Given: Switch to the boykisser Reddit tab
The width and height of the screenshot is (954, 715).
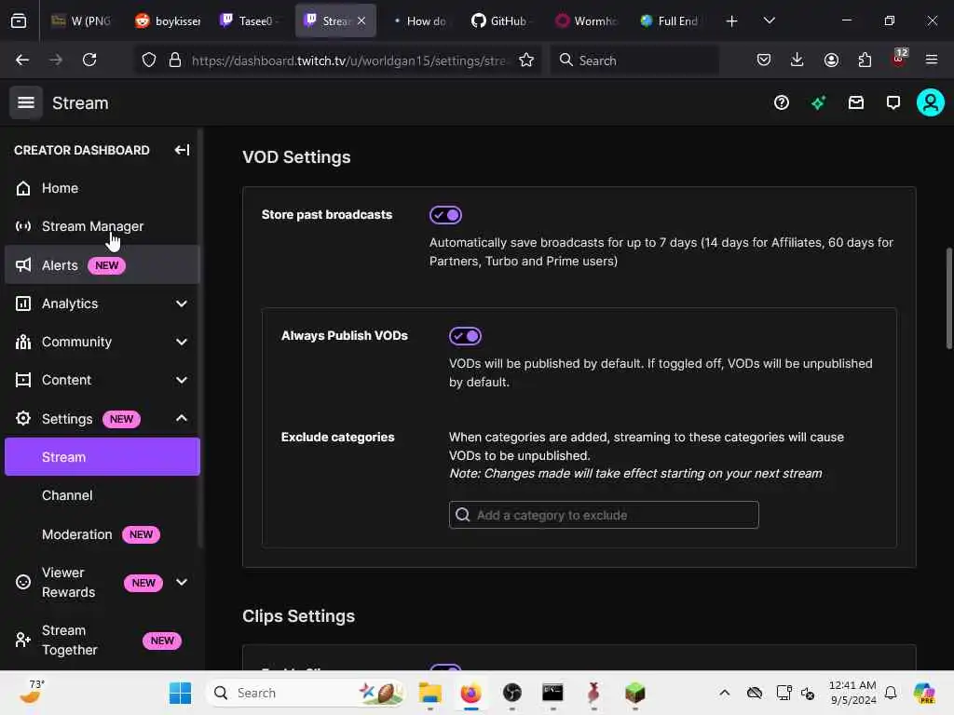Looking at the screenshot, I should click(168, 20).
